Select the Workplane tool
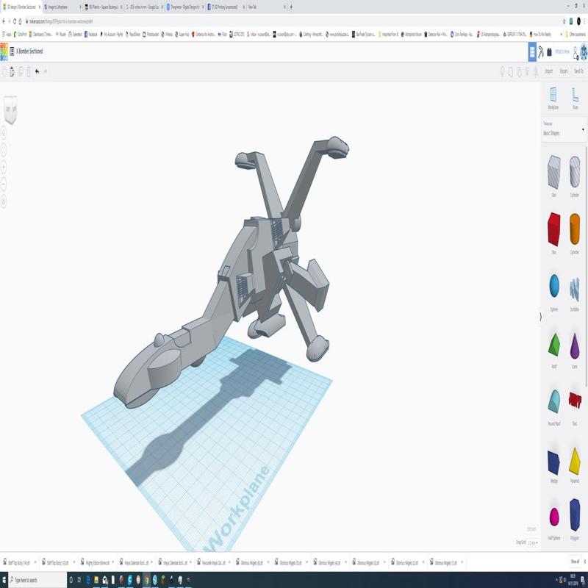The height and width of the screenshot is (588, 588). pyautogui.click(x=553, y=96)
